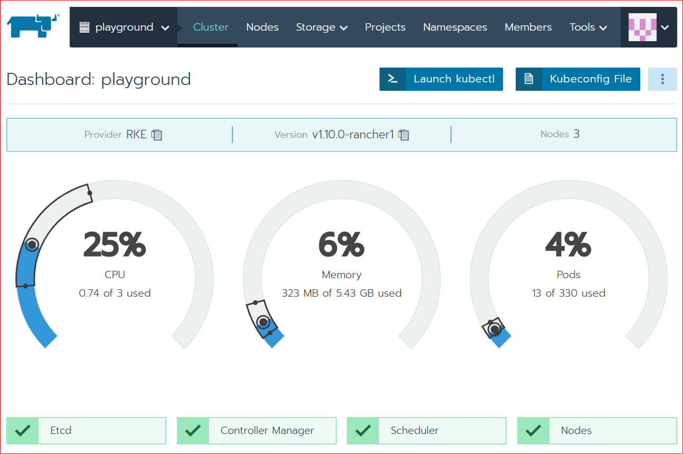Click '13 of 330 used' text

568,293
